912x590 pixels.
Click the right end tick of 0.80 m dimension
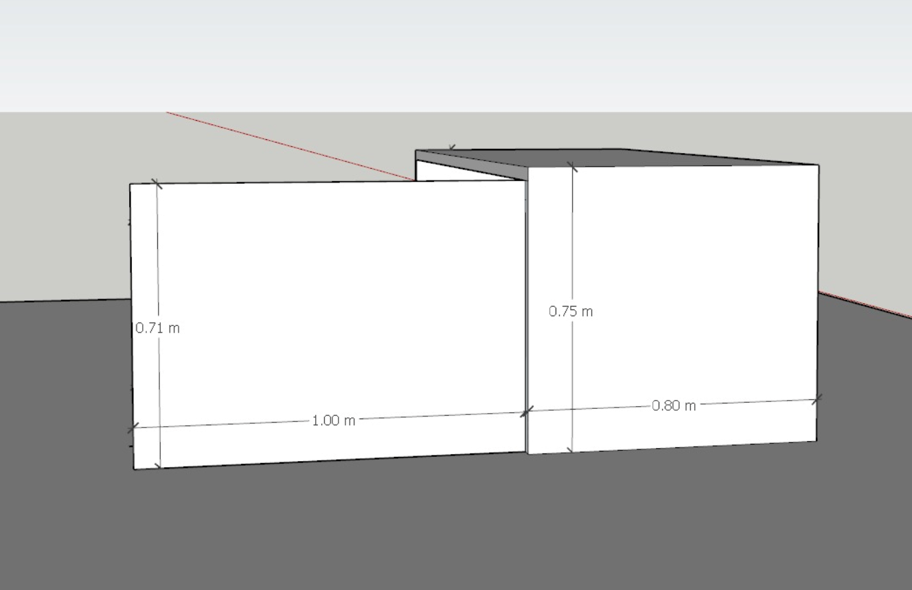coord(817,399)
